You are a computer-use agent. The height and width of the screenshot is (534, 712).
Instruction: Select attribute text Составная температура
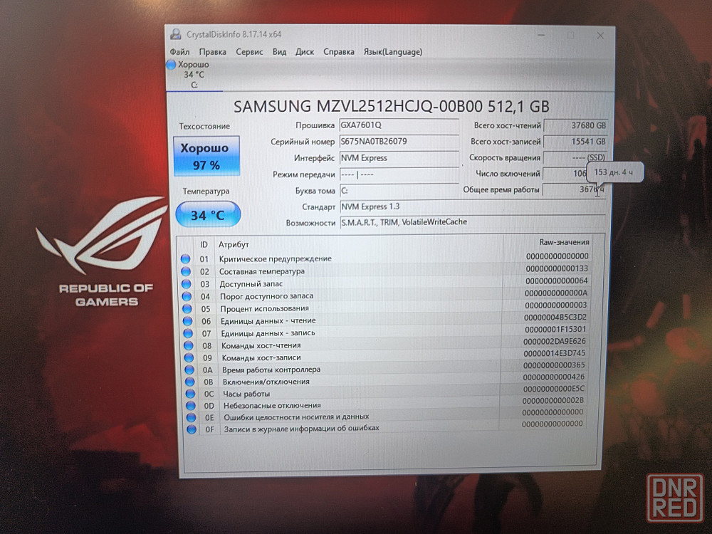coord(262,271)
